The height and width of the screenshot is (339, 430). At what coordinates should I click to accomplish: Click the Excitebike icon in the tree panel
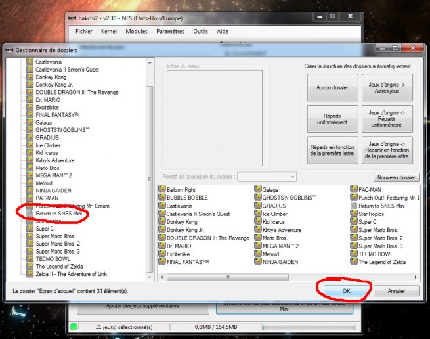pyautogui.click(x=30, y=107)
